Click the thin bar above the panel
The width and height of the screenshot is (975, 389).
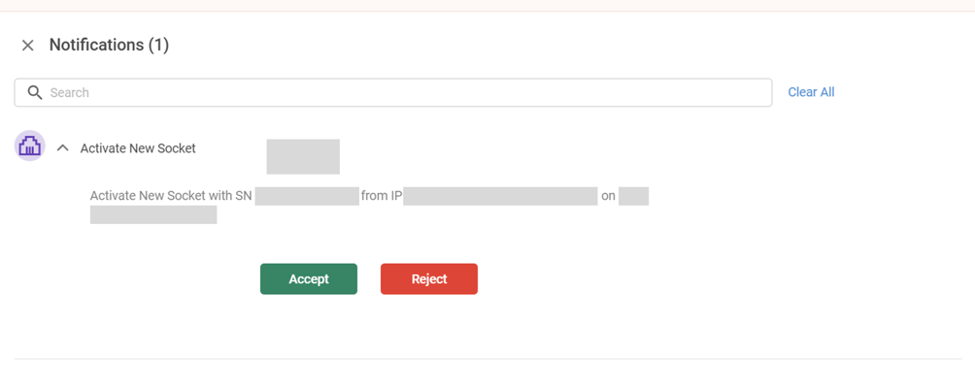487,6
